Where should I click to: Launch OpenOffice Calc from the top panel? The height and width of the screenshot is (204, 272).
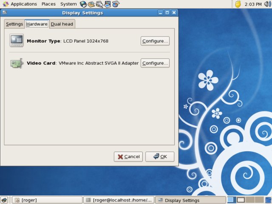coord(116,4)
